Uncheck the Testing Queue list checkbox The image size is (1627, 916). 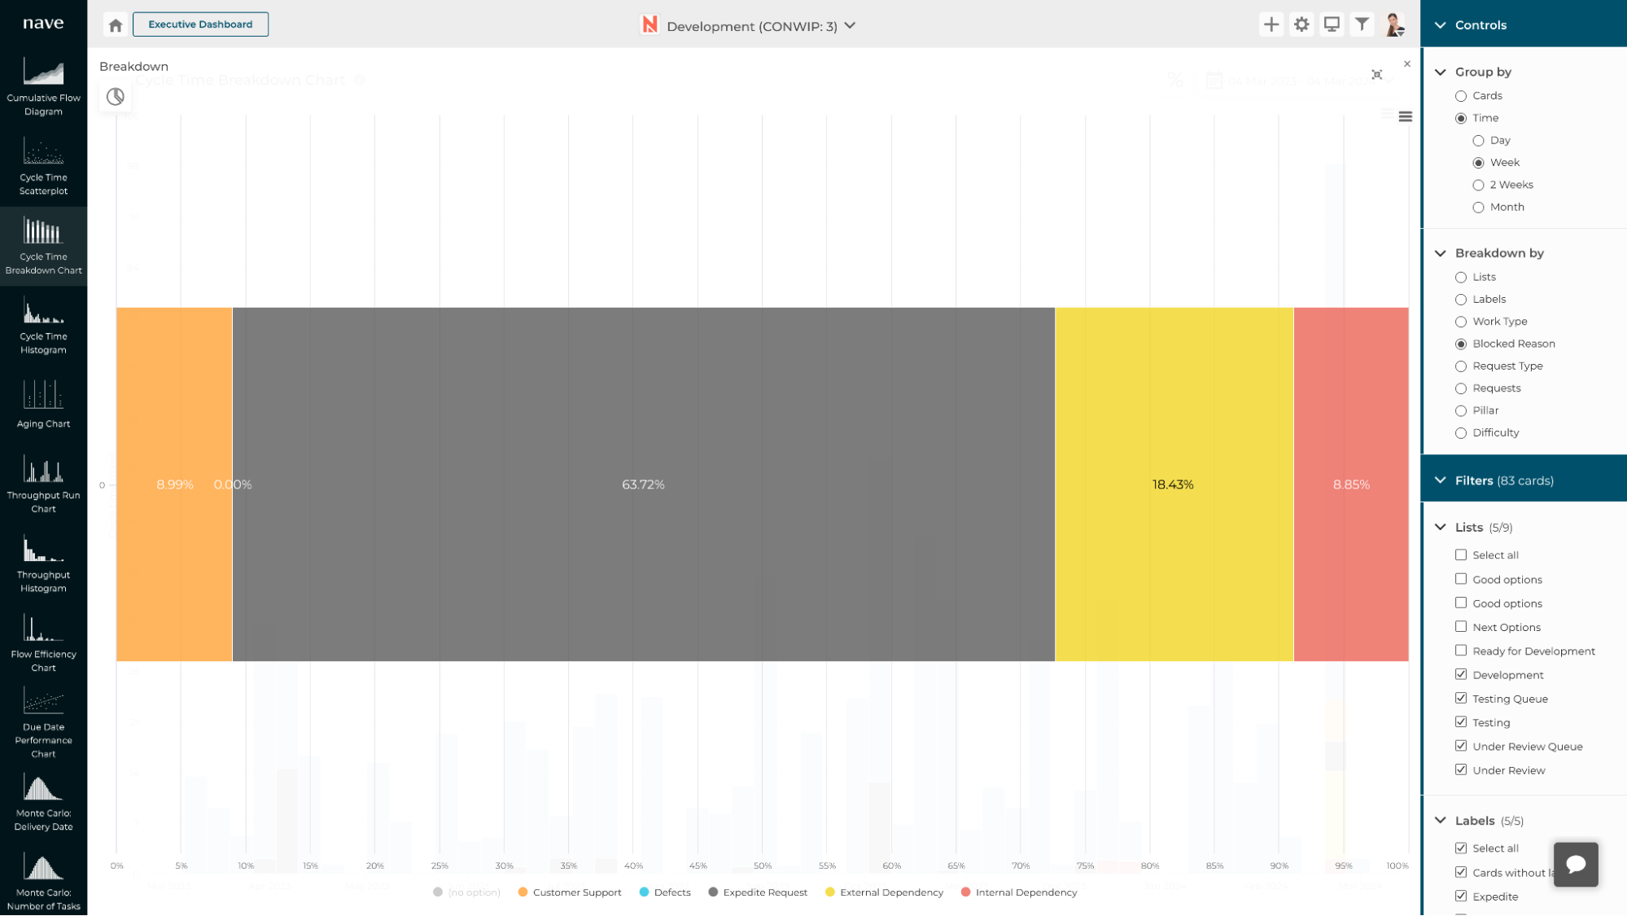click(x=1461, y=699)
